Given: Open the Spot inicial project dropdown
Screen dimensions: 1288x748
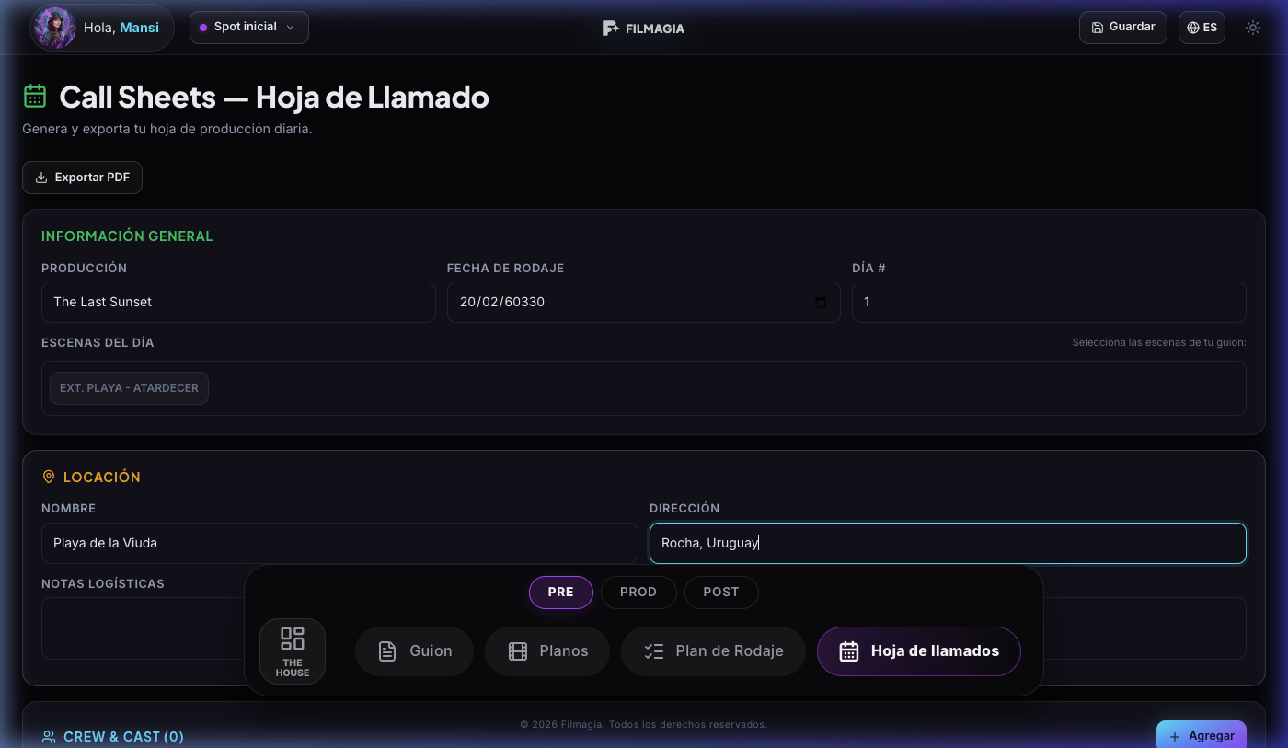Looking at the screenshot, I should point(248,28).
